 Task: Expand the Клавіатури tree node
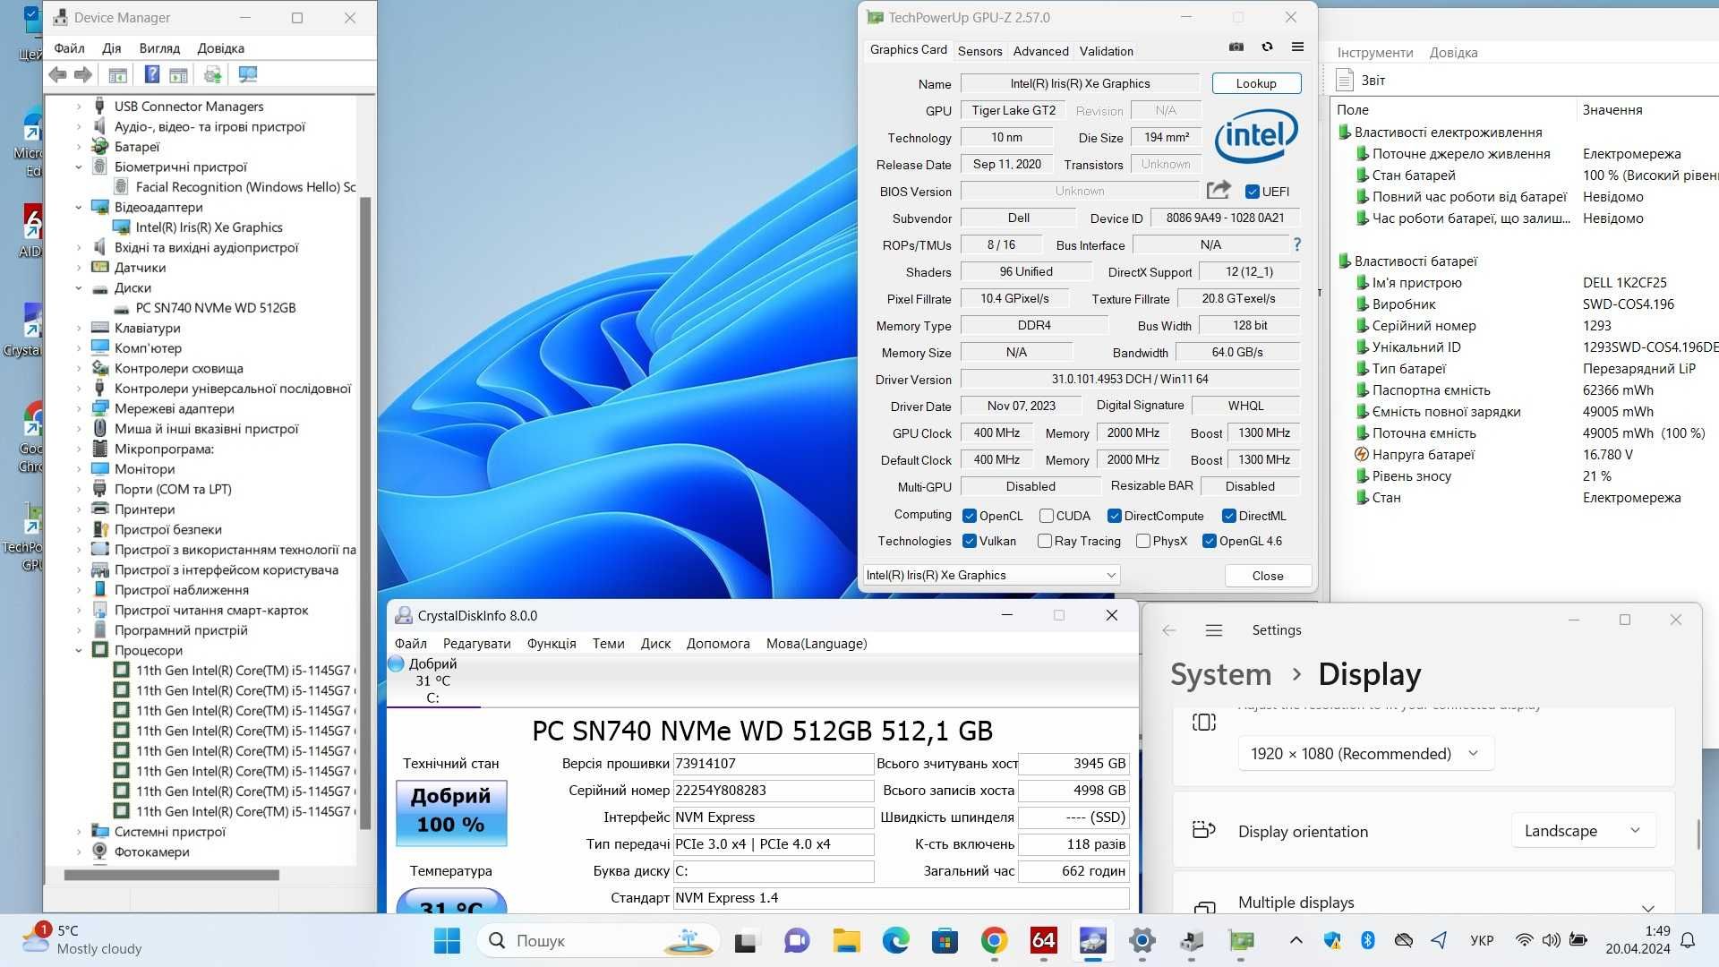point(79,329)
